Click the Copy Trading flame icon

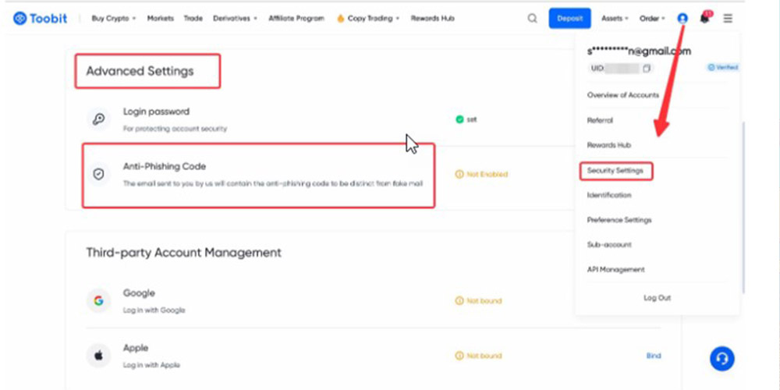341,19
